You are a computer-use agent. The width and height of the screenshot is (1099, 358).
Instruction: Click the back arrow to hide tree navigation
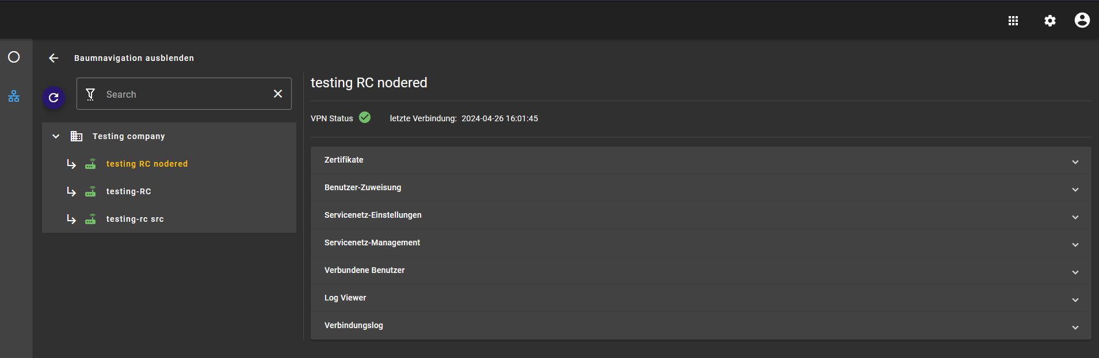54,58
